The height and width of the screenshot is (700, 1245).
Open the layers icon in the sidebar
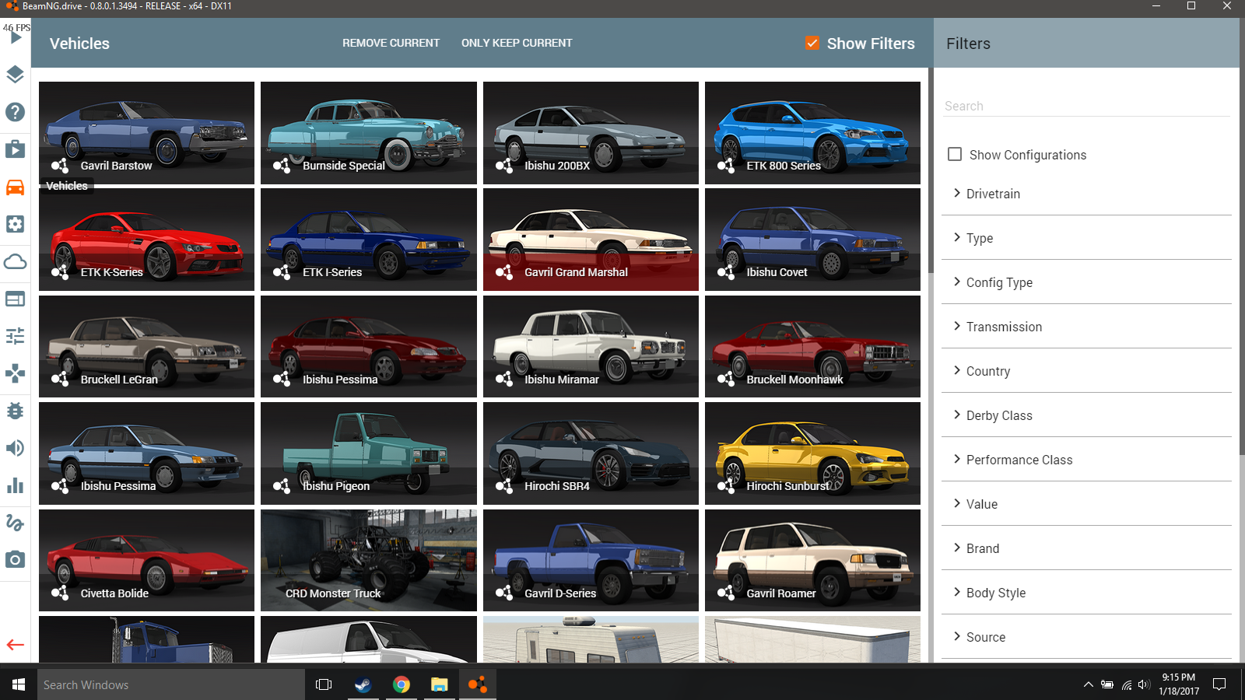point(16,75)
